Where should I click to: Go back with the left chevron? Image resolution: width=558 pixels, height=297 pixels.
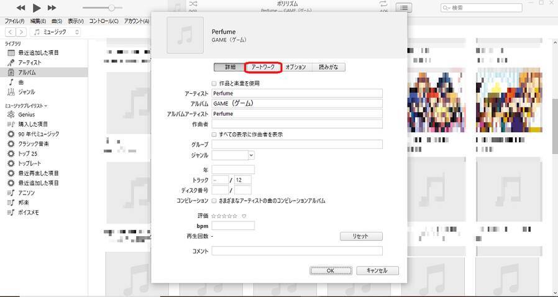click(x=11, y=32)
